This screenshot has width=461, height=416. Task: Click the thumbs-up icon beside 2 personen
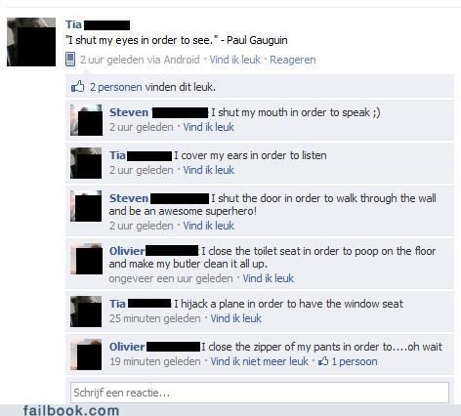tap(77, 87)
